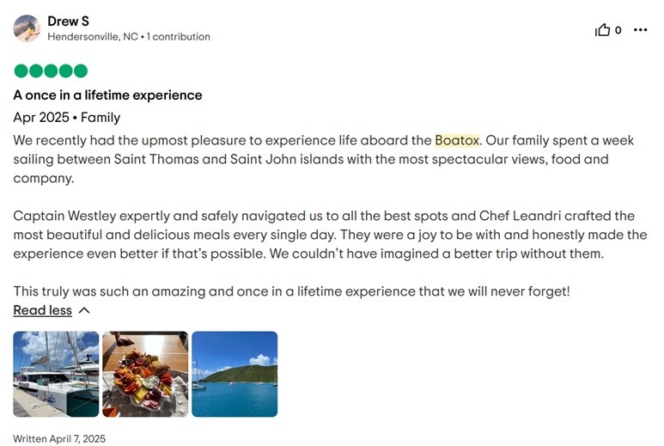Click the fifth green rating bubble
Viewport: 664px width, 446px height.
click(x=81, y=70)
